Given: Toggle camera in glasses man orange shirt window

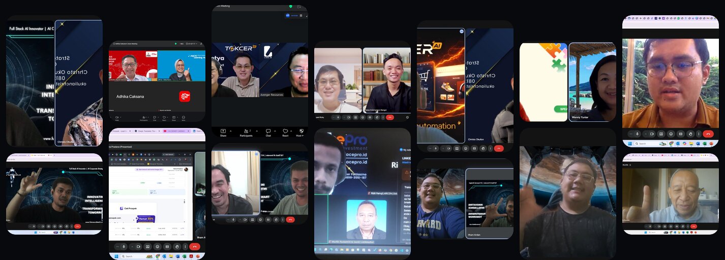Looking at the screenshot, I should coord(652,134).
